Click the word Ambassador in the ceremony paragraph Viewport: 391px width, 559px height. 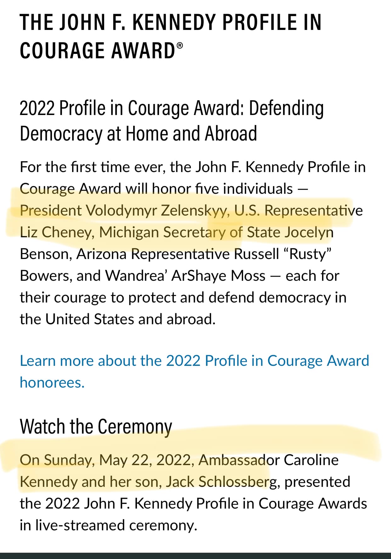point(239,460)
